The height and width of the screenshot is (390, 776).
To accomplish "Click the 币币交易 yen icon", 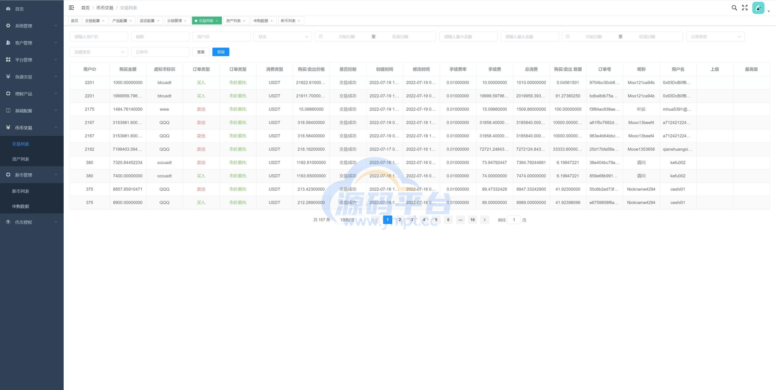I will (8, 128).
